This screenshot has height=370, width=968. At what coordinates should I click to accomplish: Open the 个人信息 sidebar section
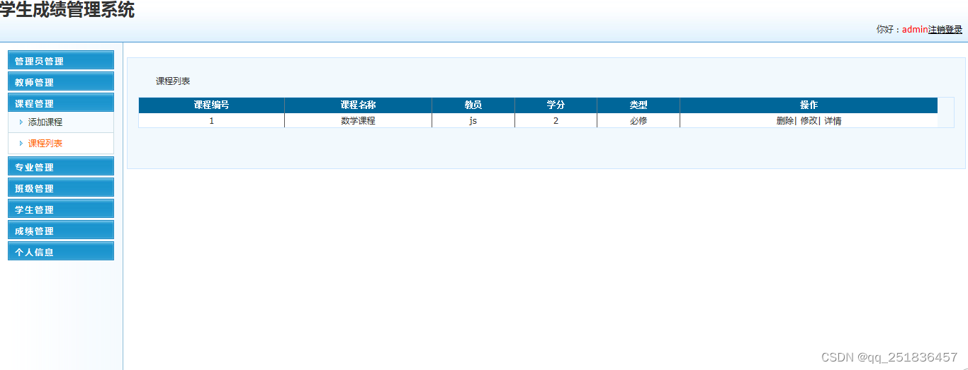point(61,252)
